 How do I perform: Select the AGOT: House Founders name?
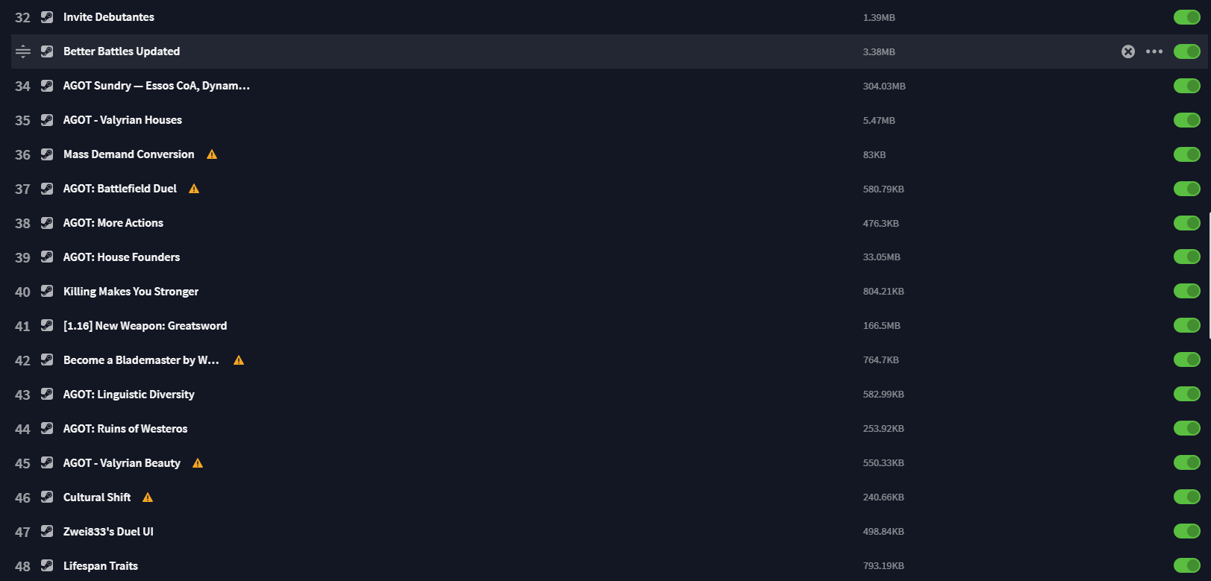pyautogui.click(x=122, y=257)
